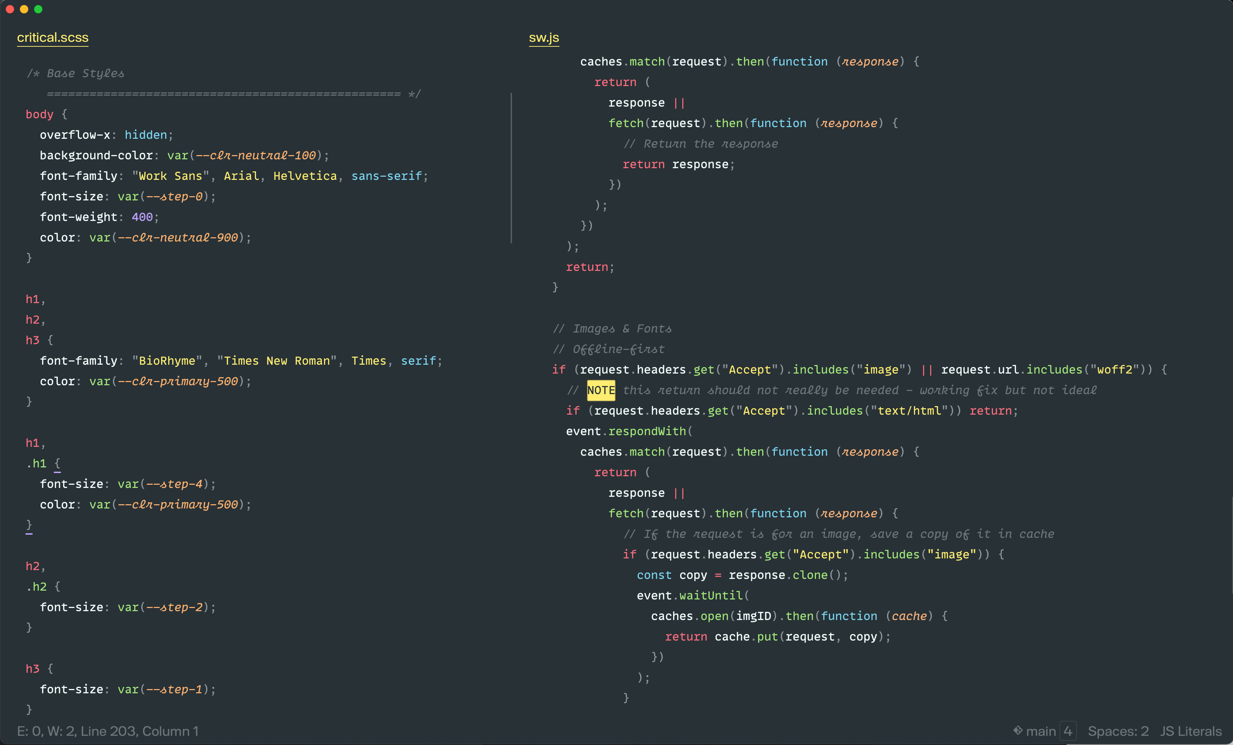The width and height of the screenshot is (1233, 745).
Task: Close the window with red button
Action: (x=10, y=9)
